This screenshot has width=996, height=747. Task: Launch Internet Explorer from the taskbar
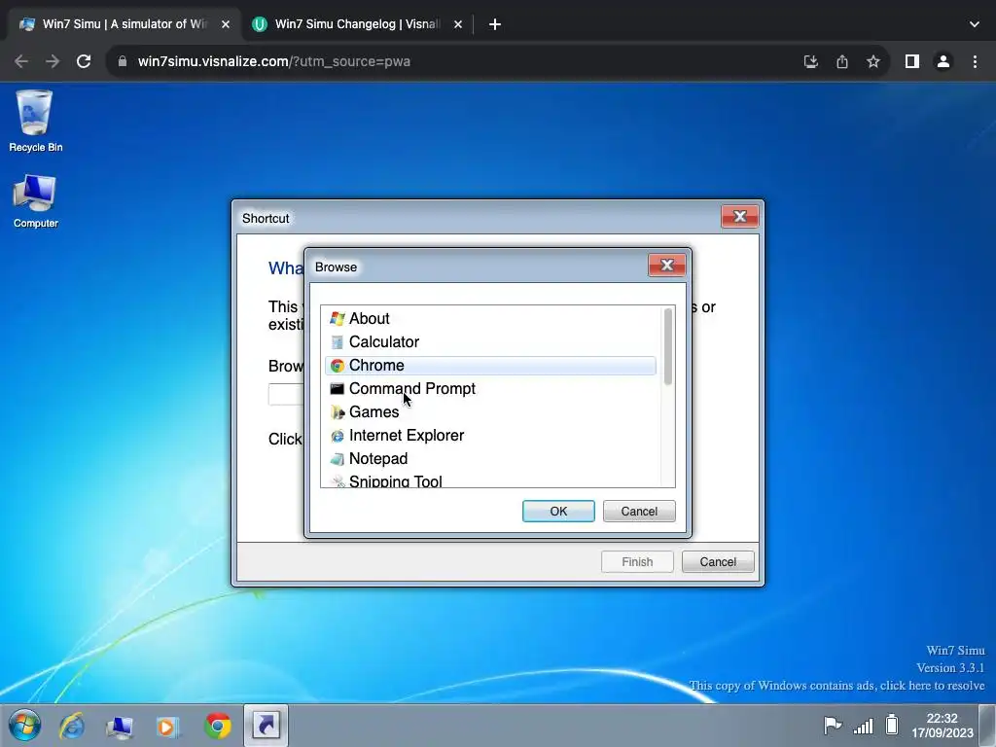[x=72, y=726]
